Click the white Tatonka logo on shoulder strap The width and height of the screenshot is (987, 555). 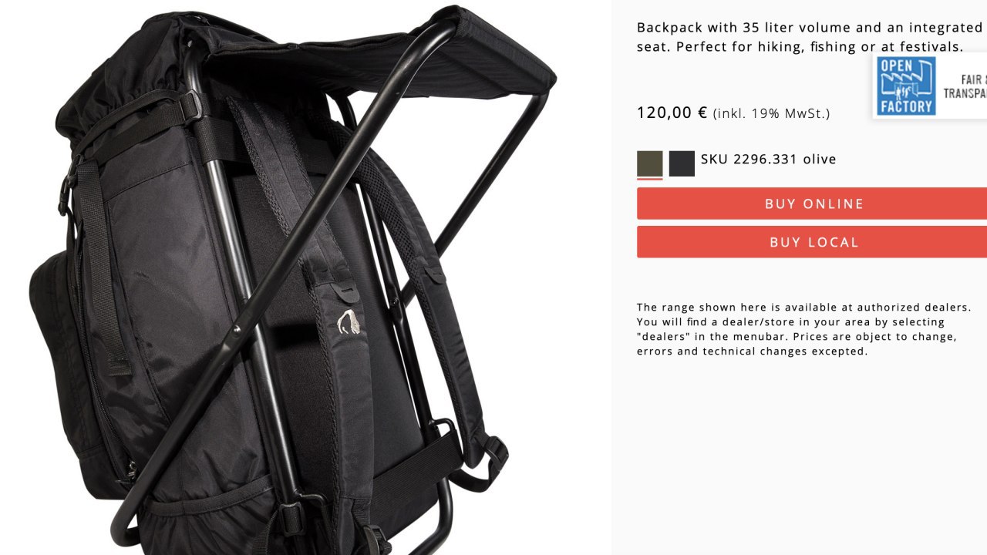pos(349,321)
